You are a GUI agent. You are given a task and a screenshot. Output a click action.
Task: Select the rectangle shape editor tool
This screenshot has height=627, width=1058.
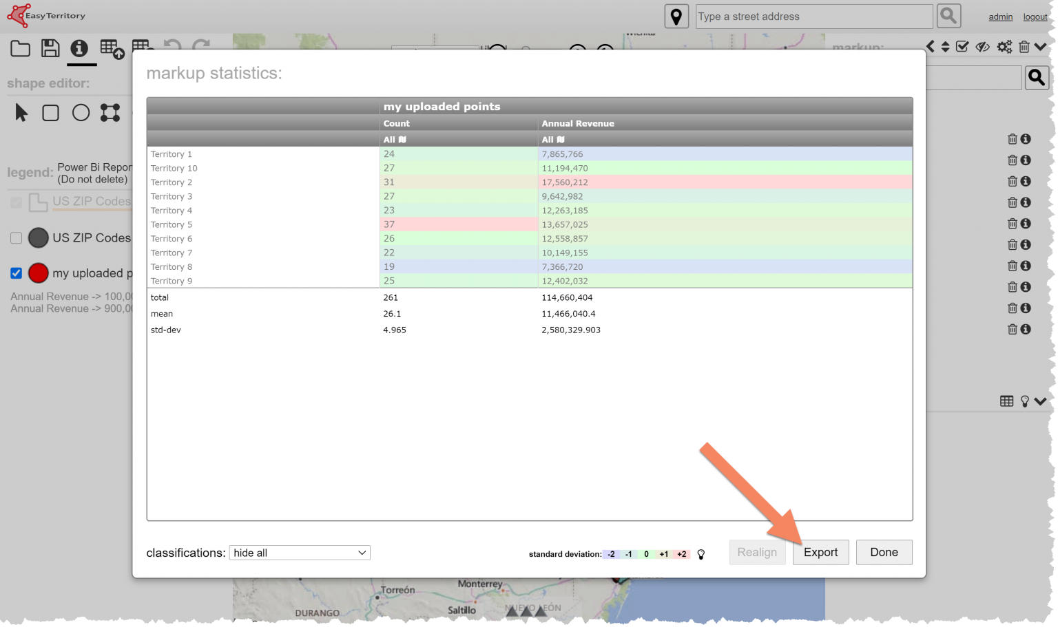click(50, 112)
